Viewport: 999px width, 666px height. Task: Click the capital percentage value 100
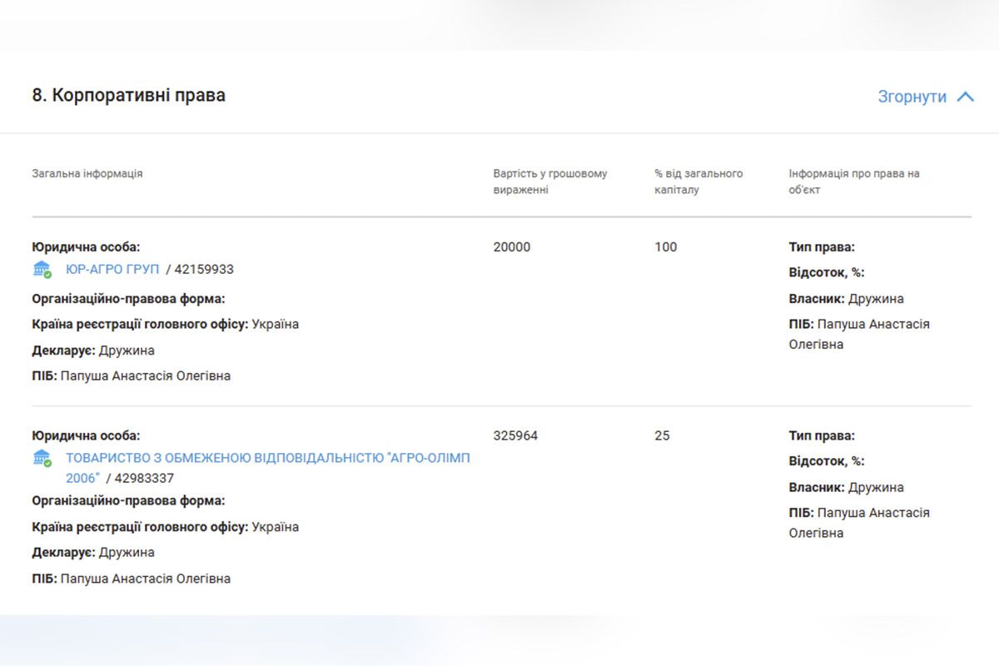tap(666, 247)
